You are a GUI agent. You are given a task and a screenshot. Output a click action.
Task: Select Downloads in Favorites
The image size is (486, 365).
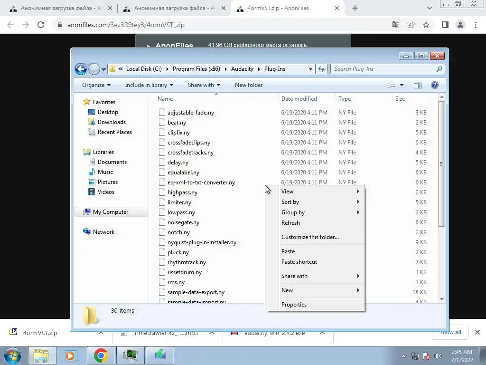112,122
